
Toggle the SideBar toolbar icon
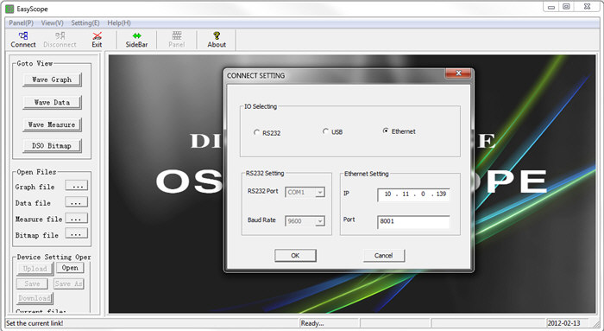pyautogui.click(x=136, y=40)
